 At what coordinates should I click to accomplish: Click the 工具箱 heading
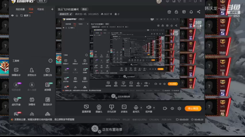pyautogui.click(x=16, y=61)
